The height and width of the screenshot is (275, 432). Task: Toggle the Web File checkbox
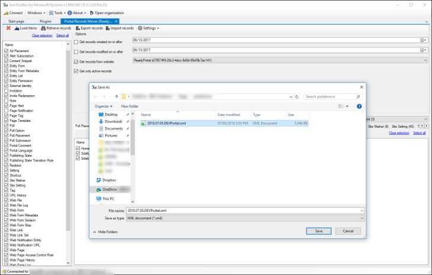(7, 200)
